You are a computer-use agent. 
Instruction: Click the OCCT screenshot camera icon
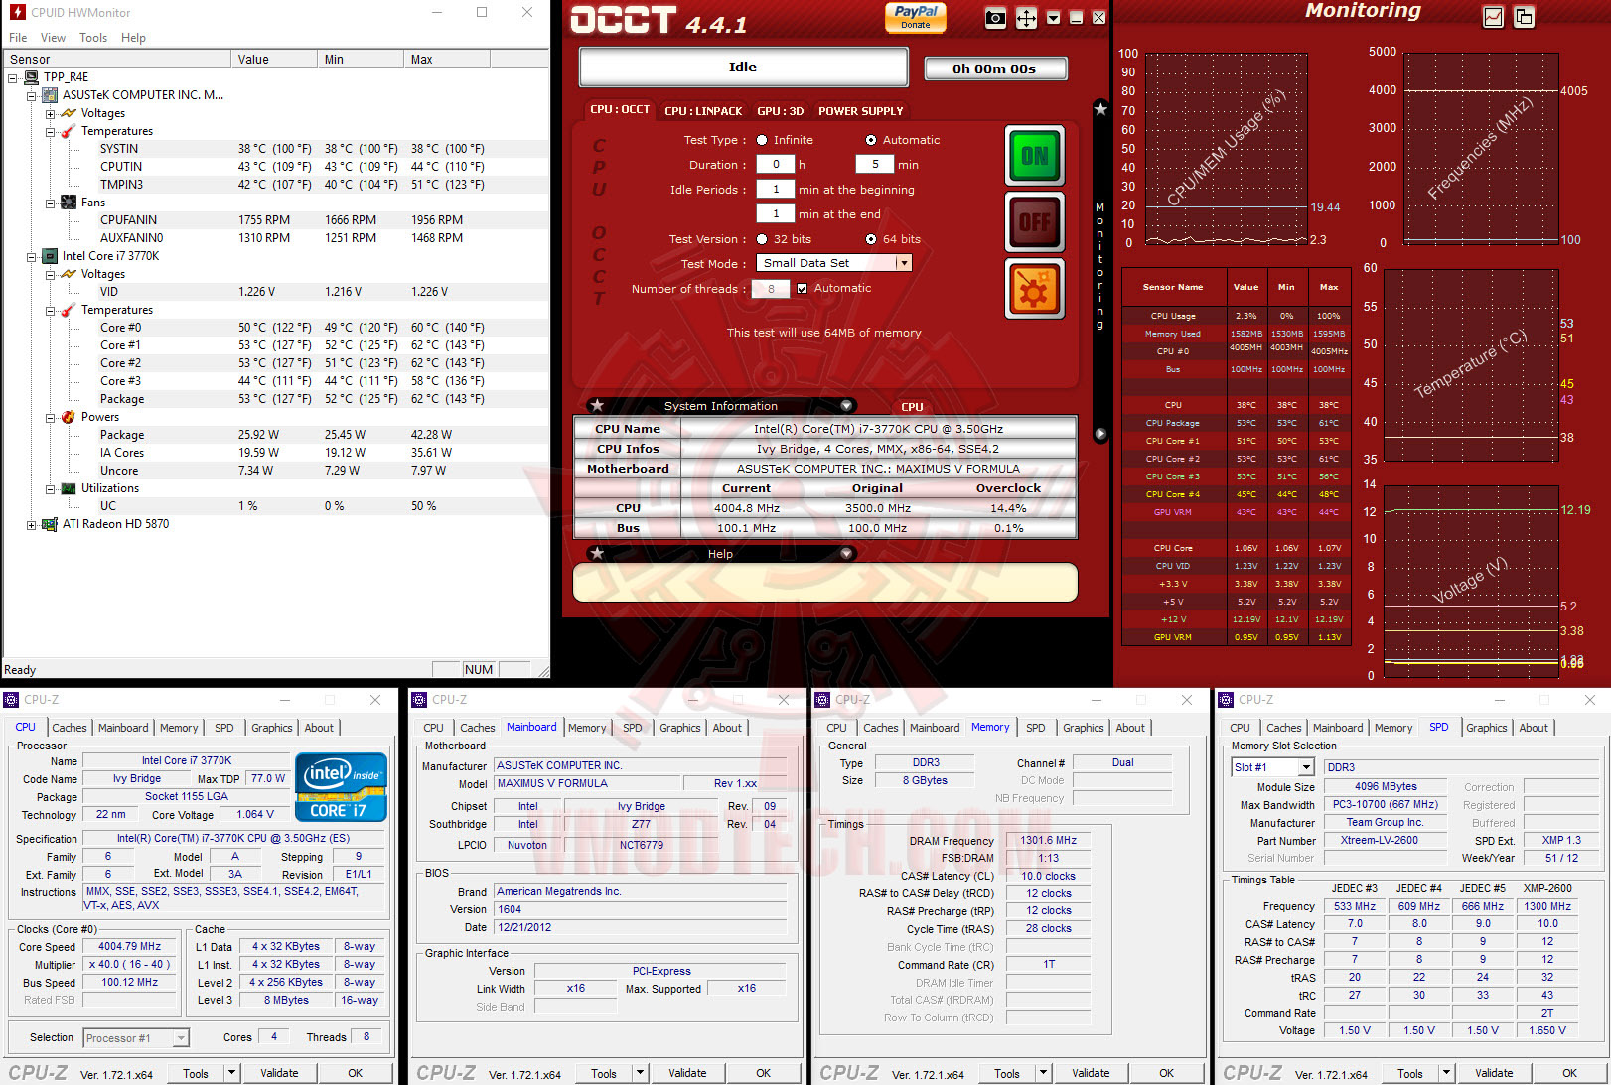995,18
